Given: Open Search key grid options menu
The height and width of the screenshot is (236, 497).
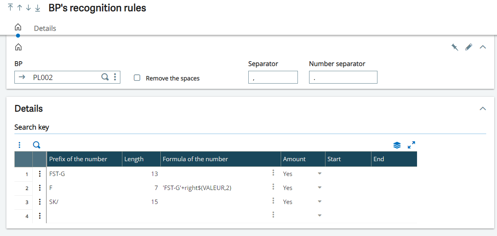Looking at the screenshot, I should 19,145.
